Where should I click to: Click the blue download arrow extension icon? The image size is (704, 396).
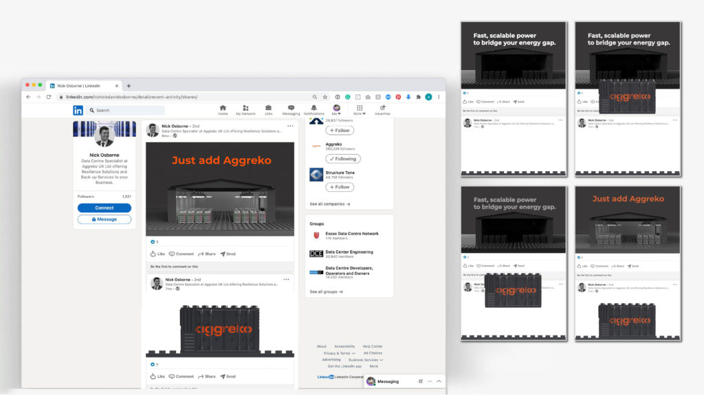click(408, 97)
